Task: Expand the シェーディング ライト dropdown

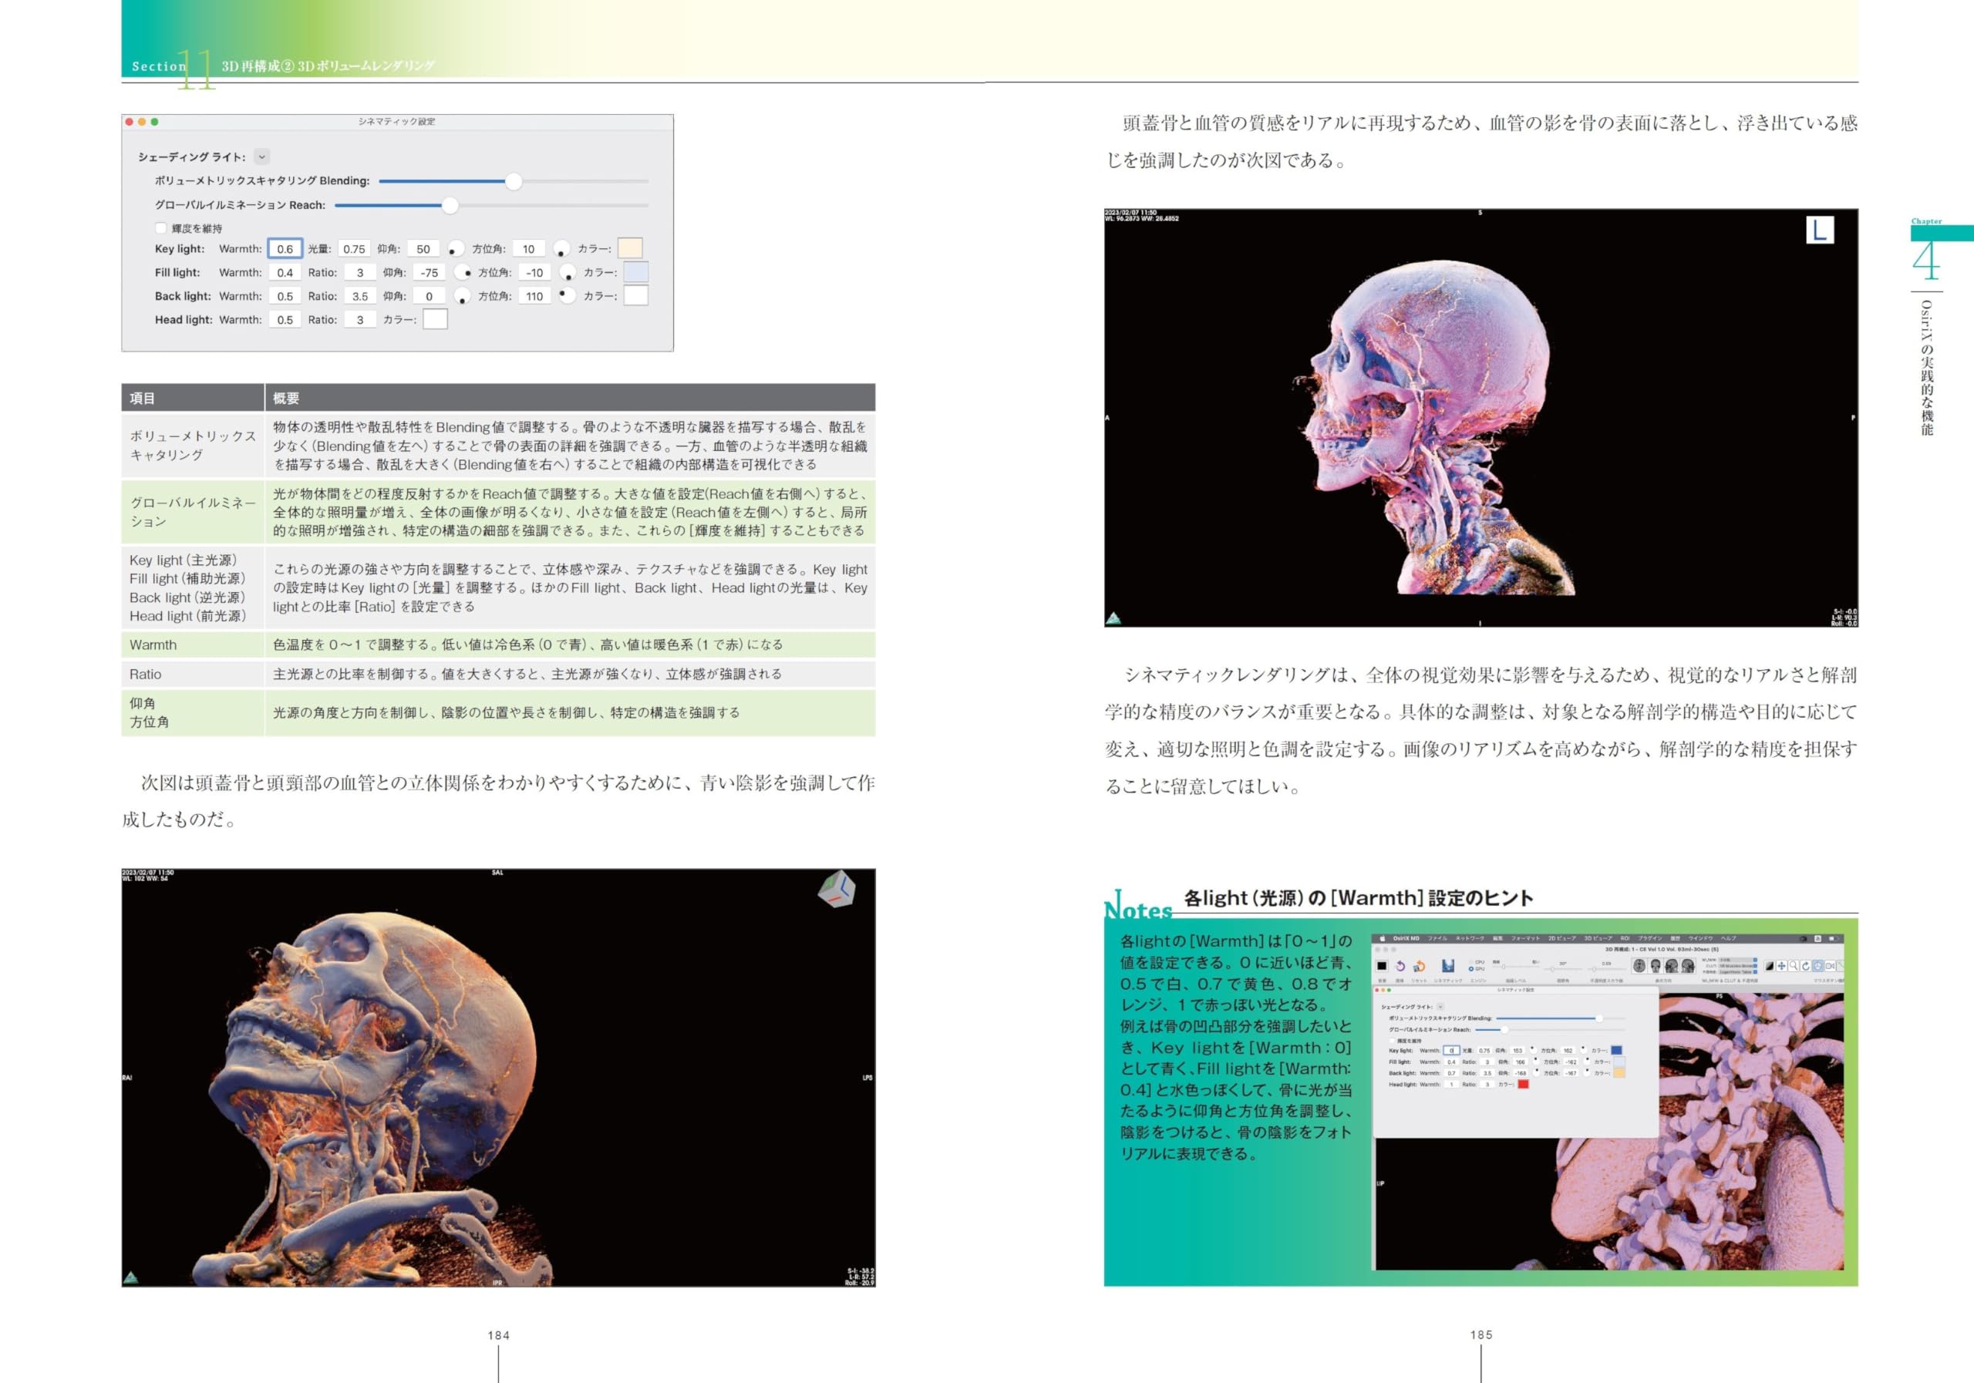Action: [x=262, y=156]
